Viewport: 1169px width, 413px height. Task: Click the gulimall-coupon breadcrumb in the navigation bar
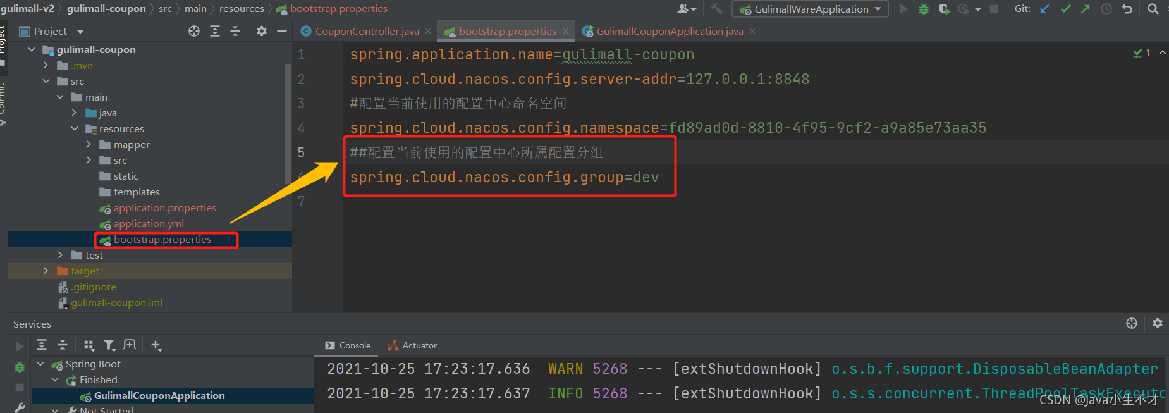(x=106, y=9)
